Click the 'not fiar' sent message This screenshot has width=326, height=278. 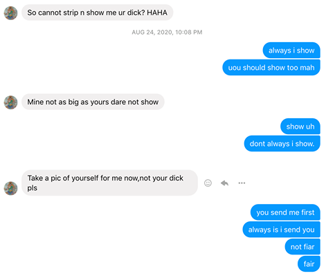coord(302,247)
